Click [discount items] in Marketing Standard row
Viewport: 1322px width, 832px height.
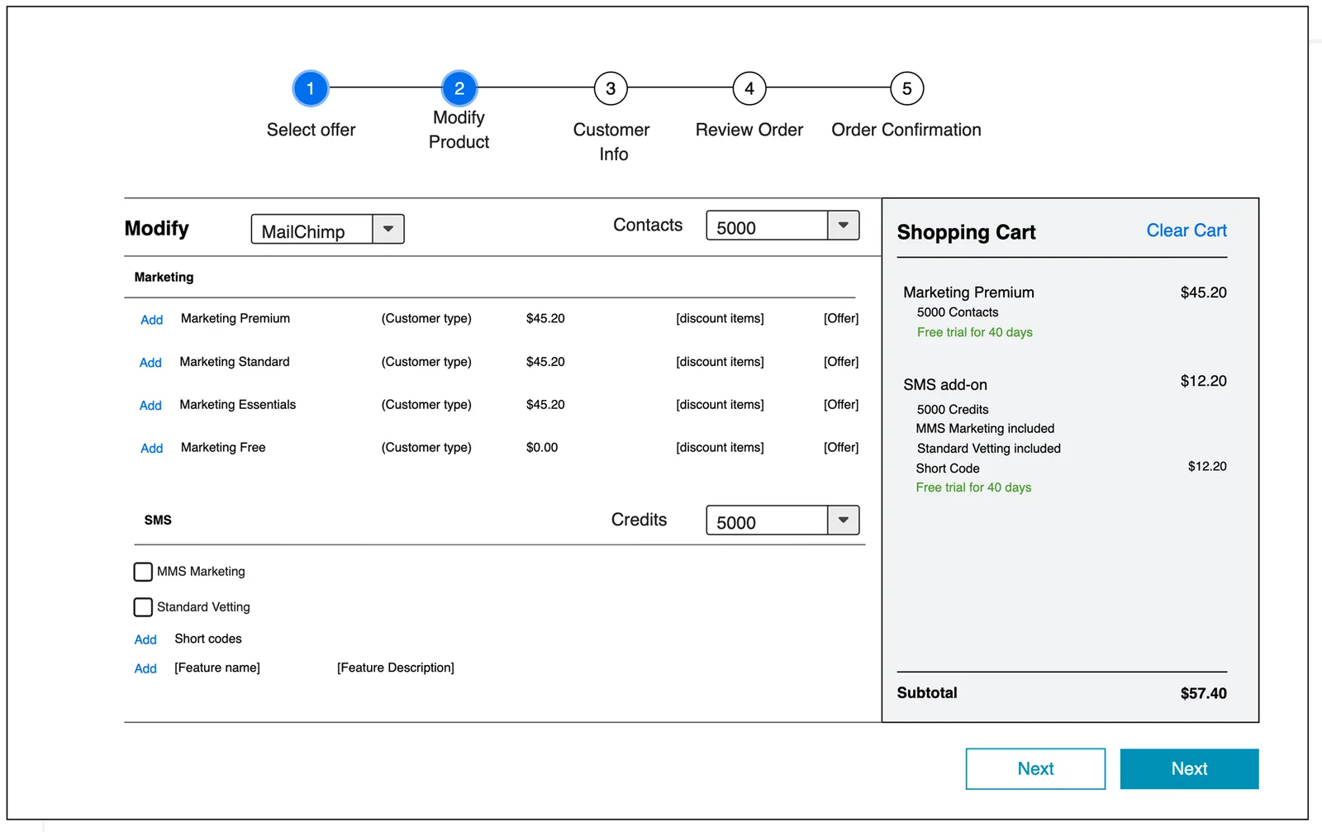[720, 362]
